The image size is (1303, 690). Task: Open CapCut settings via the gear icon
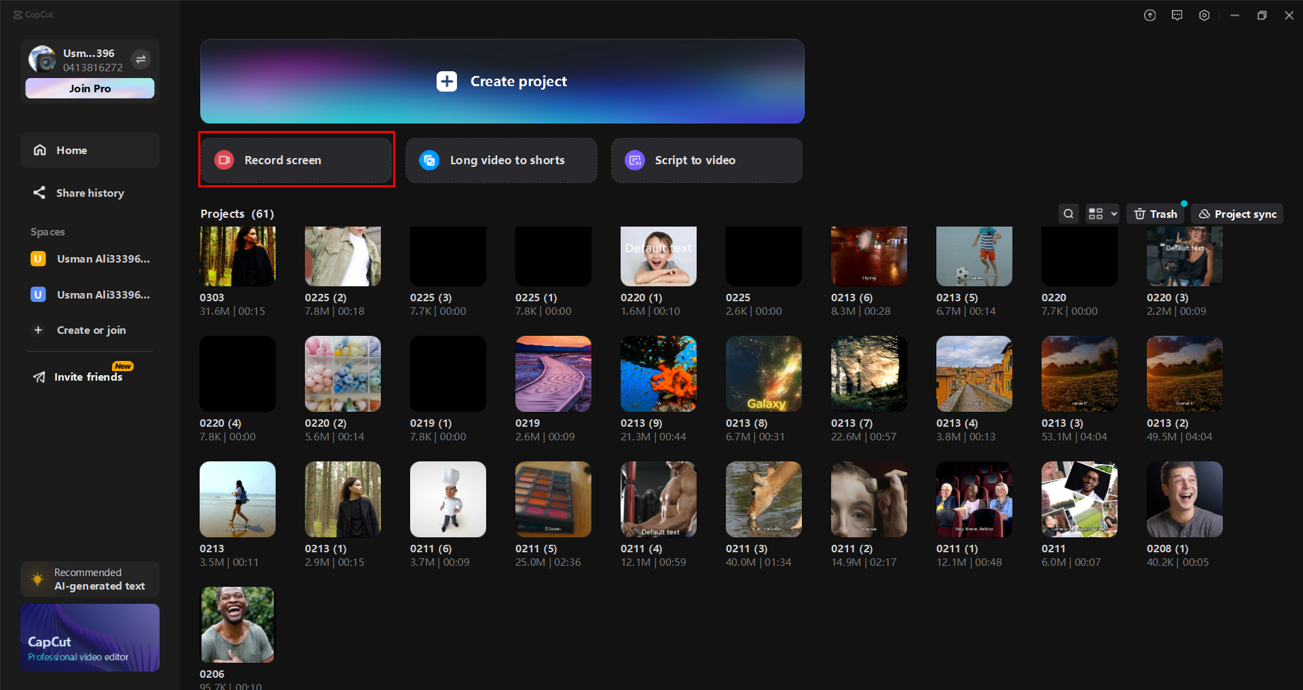tap(1205, 14)
